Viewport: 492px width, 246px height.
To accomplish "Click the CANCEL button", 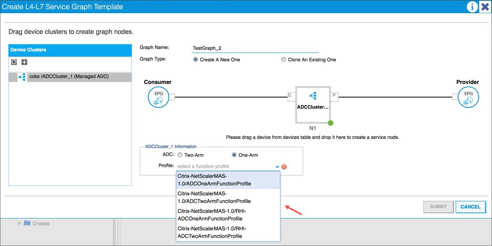I will tap(470, 207).
